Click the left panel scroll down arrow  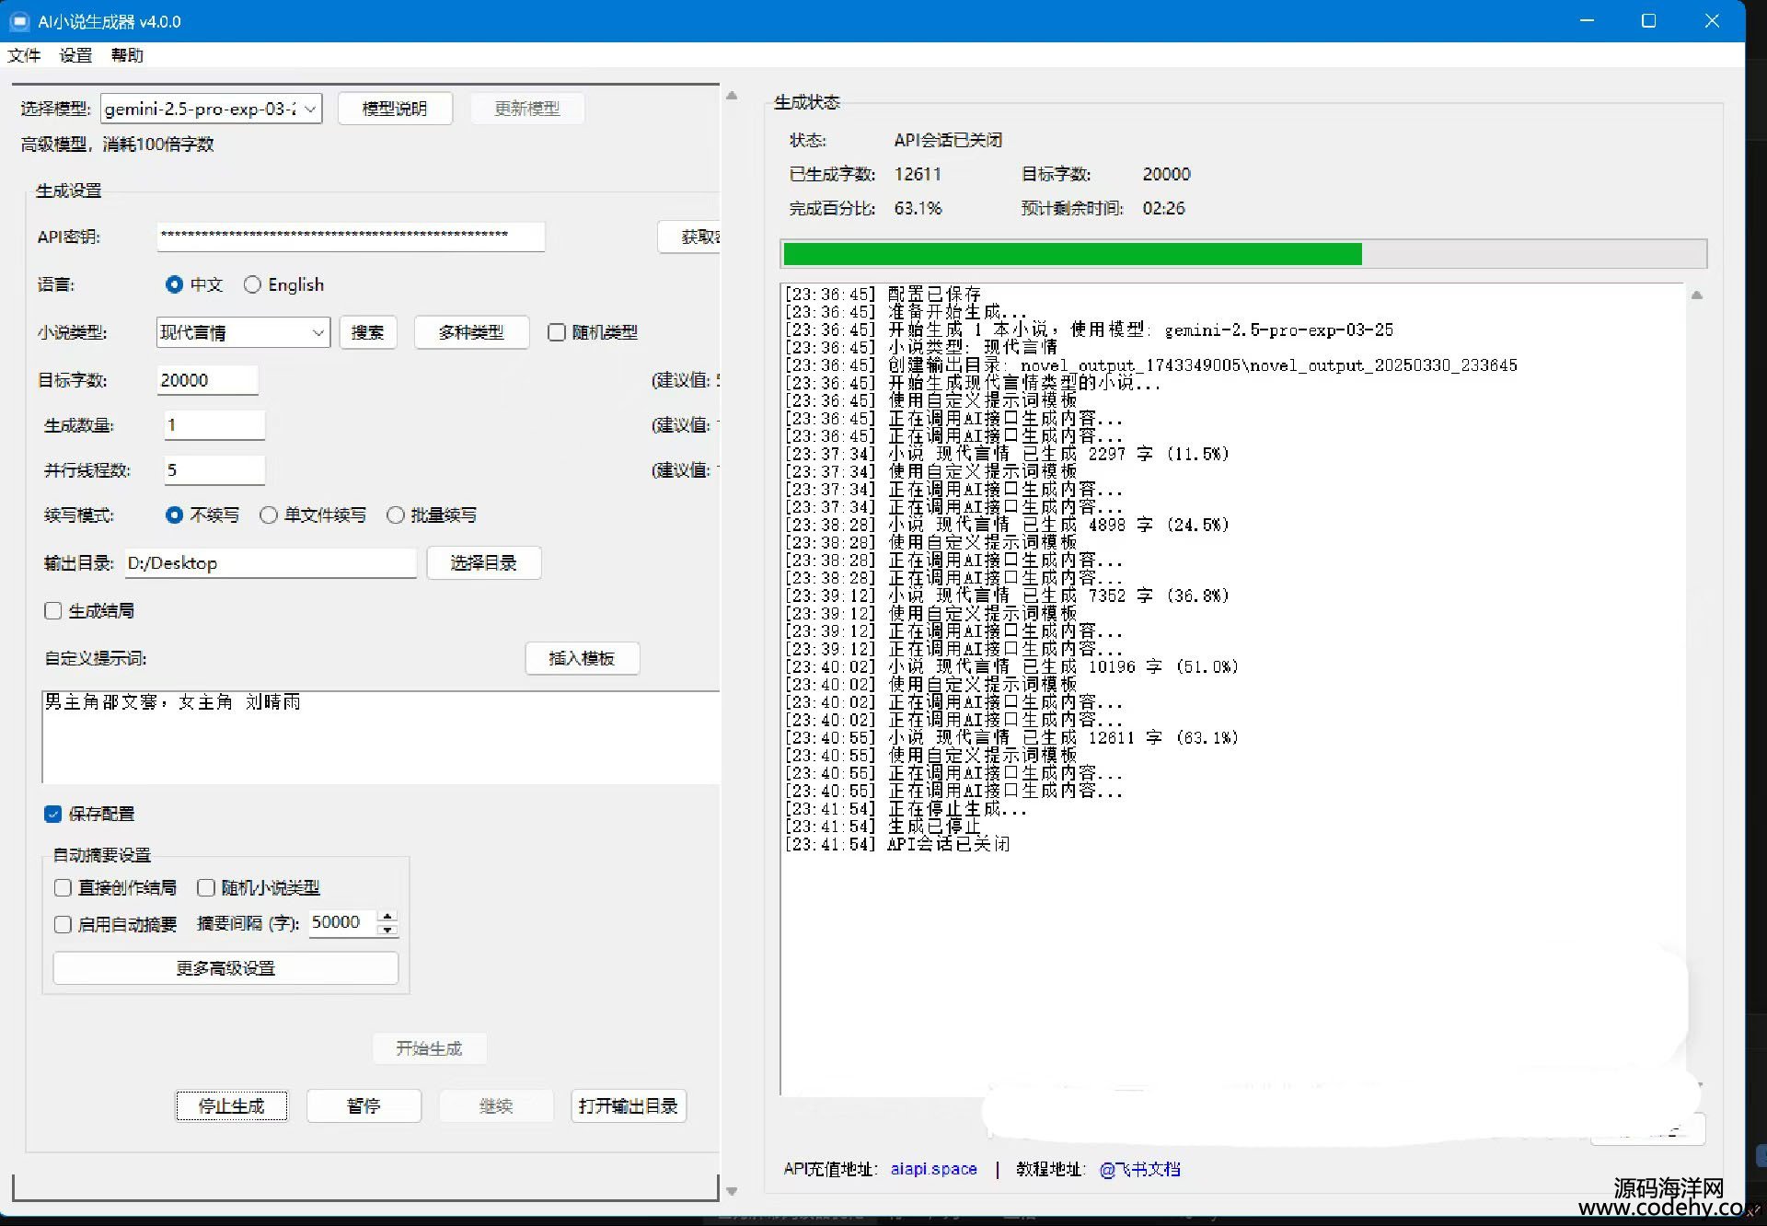tap(732, 1191)
